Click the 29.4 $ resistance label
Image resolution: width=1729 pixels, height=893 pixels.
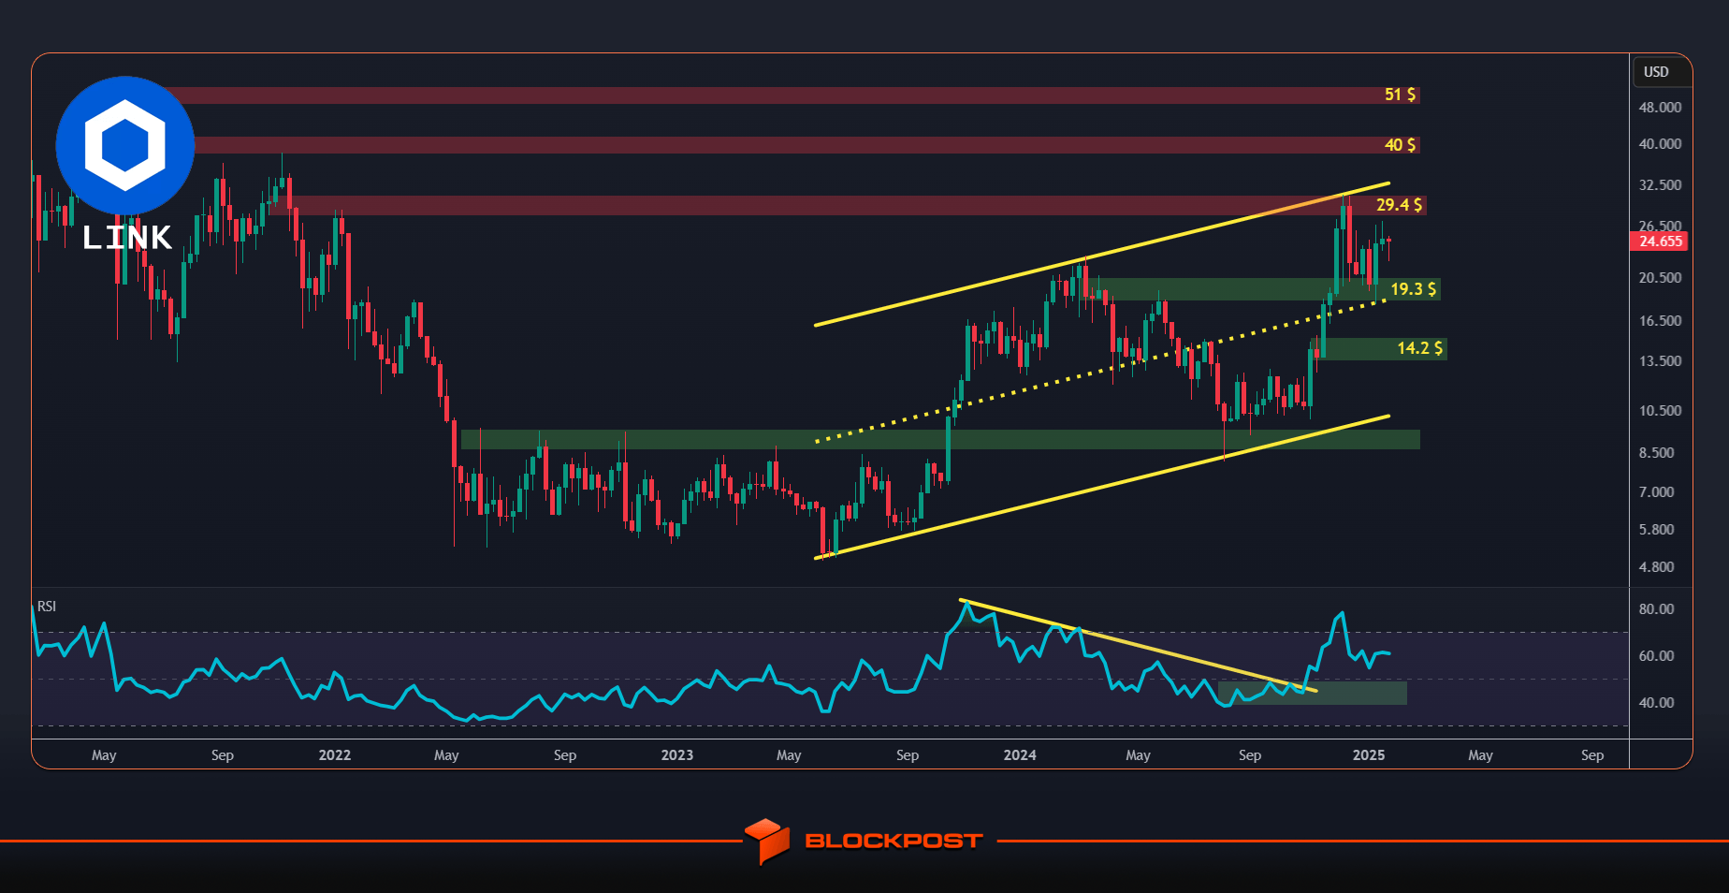(x=1399, y=205)
